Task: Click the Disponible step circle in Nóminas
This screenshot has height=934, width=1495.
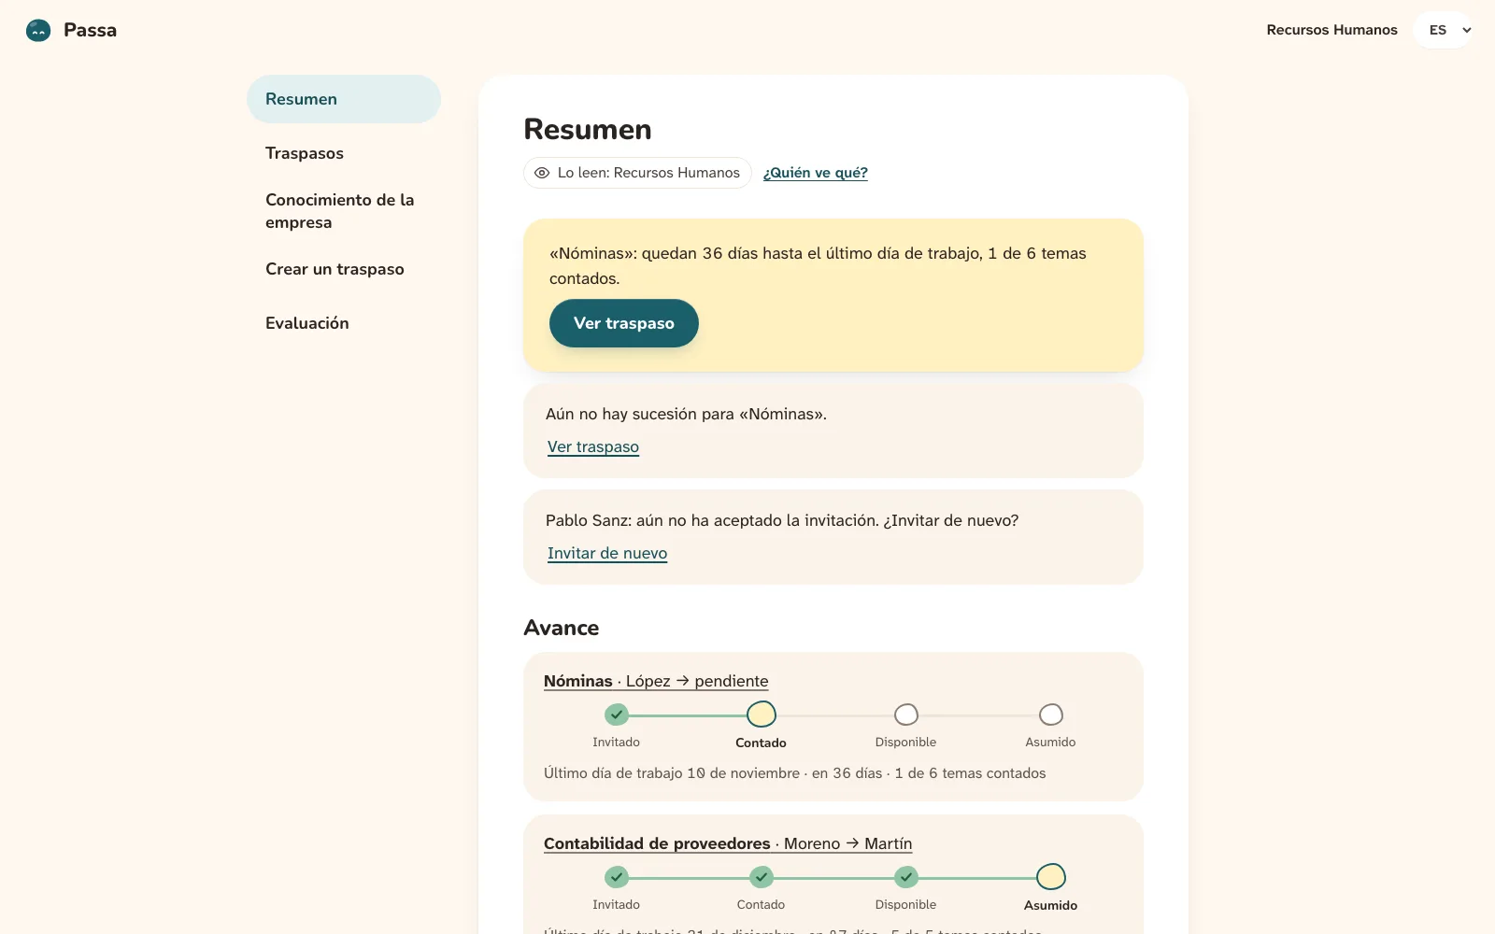Action: [x=906, y=715]
